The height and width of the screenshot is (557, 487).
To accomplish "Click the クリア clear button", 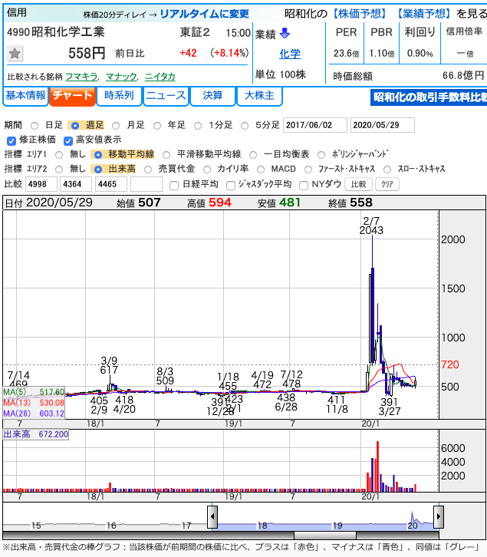I will [x=387, y=184].
